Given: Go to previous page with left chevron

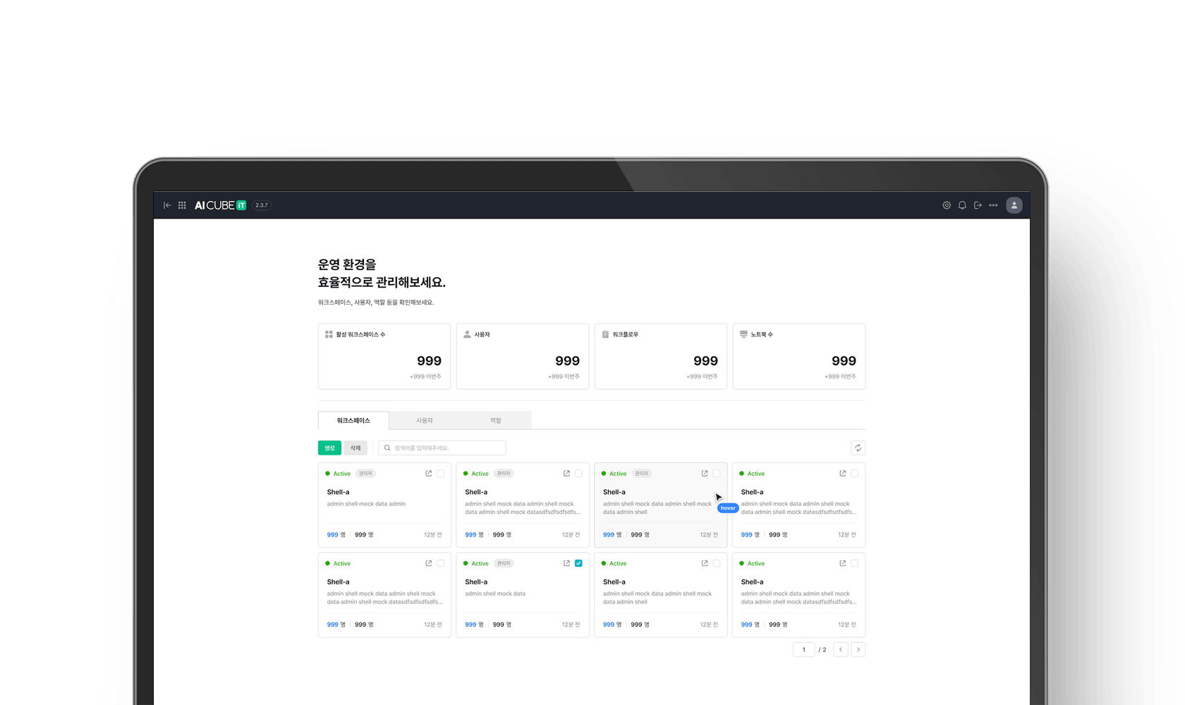Looking at the screenshot, I should tap(841, 649).
